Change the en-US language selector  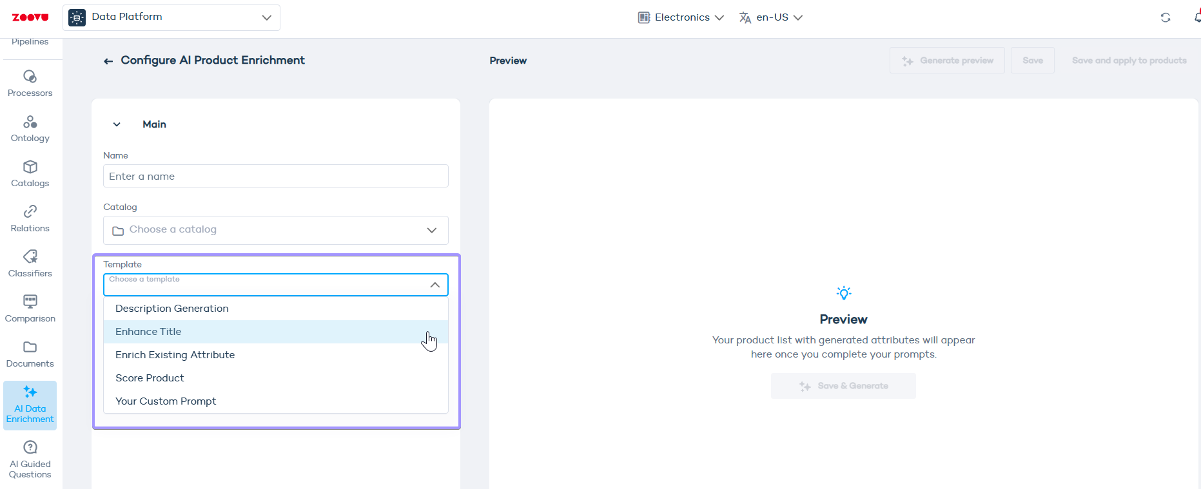pyautogui.click(x=771, y=17)
